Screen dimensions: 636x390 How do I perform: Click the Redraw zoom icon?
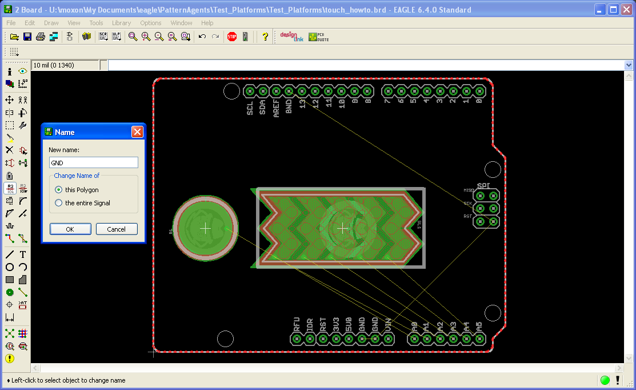coord(173,37)
